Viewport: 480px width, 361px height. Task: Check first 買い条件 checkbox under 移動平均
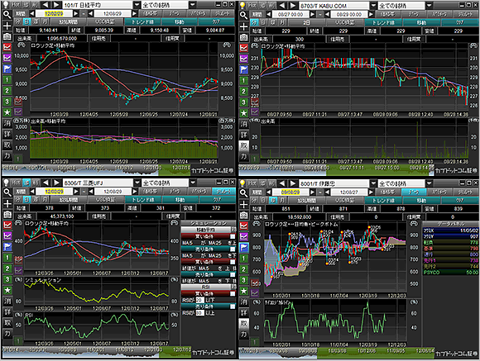pyautogui.click(x=233, y=236)
